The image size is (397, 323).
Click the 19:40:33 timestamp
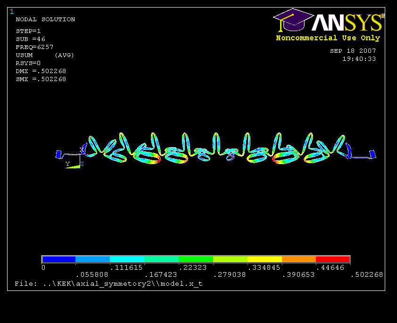click(359, 59)
